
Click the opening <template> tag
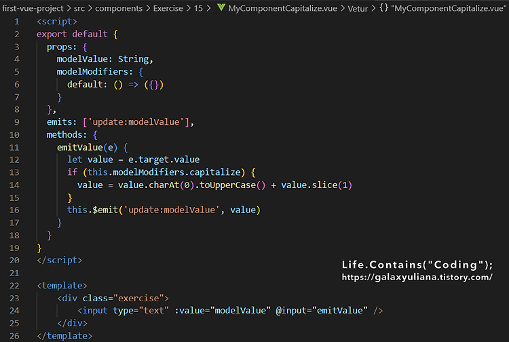[x=62, y=286]
